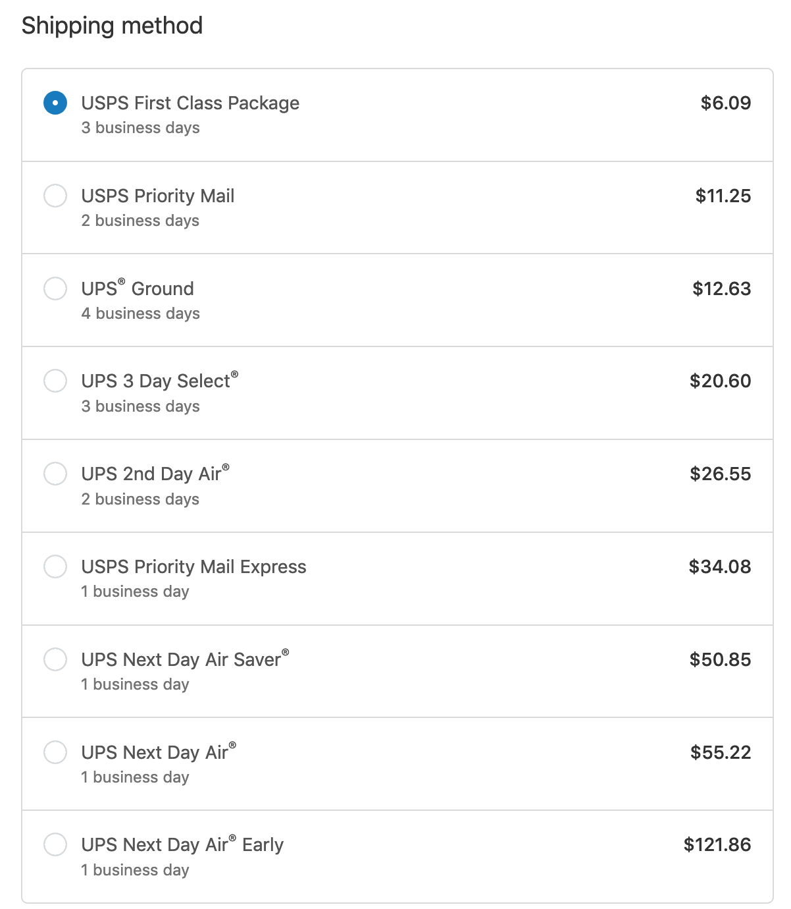Viewport: 791px width, 909px height.
Task: Click the $34.08 Priority Mail Express price
Action: (719, 567)
